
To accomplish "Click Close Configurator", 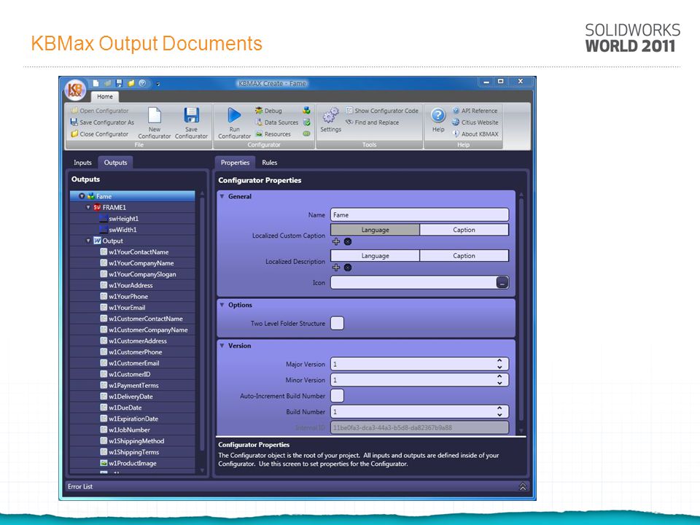I will 100,134.
